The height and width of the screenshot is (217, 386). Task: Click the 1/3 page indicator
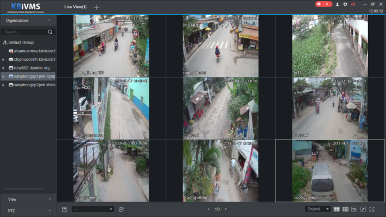point(217,209)
